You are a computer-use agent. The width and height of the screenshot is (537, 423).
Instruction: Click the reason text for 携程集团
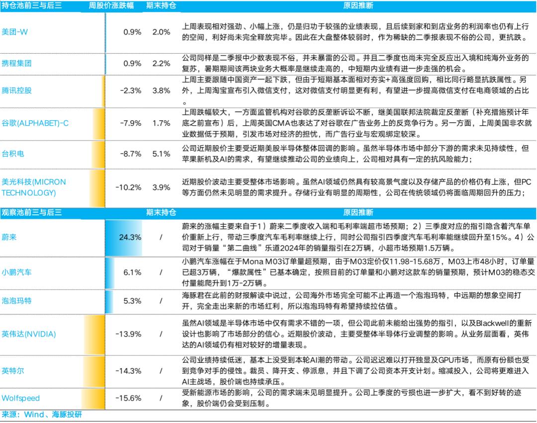click(356, 63)
